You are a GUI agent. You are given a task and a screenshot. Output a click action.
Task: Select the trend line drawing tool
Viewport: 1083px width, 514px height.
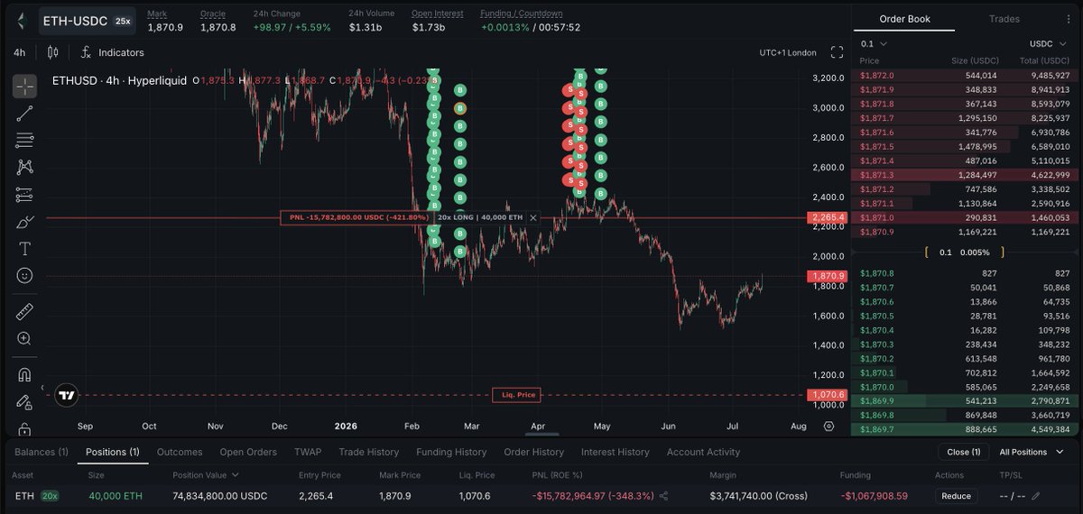tap(24, 114)
